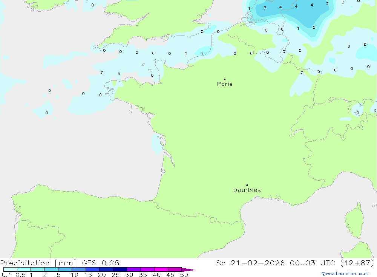Click the 'Sa 21-02-2026' date text

click(x=250, y=263)
